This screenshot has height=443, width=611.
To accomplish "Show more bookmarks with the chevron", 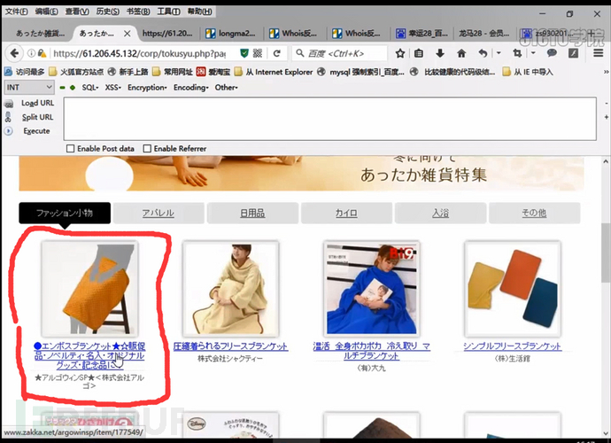I will tap(606, 72).
